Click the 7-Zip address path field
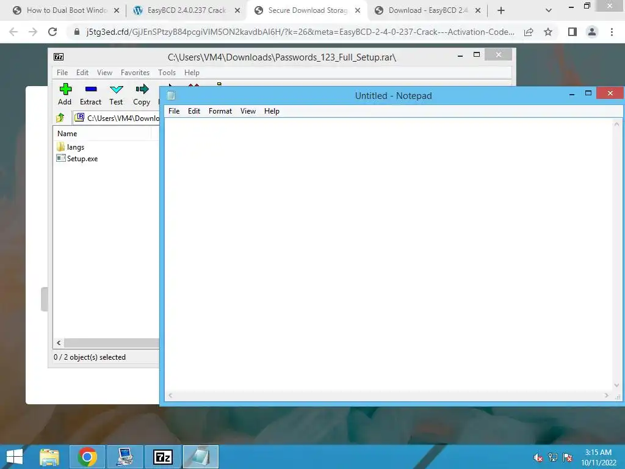 coord(117,118)
